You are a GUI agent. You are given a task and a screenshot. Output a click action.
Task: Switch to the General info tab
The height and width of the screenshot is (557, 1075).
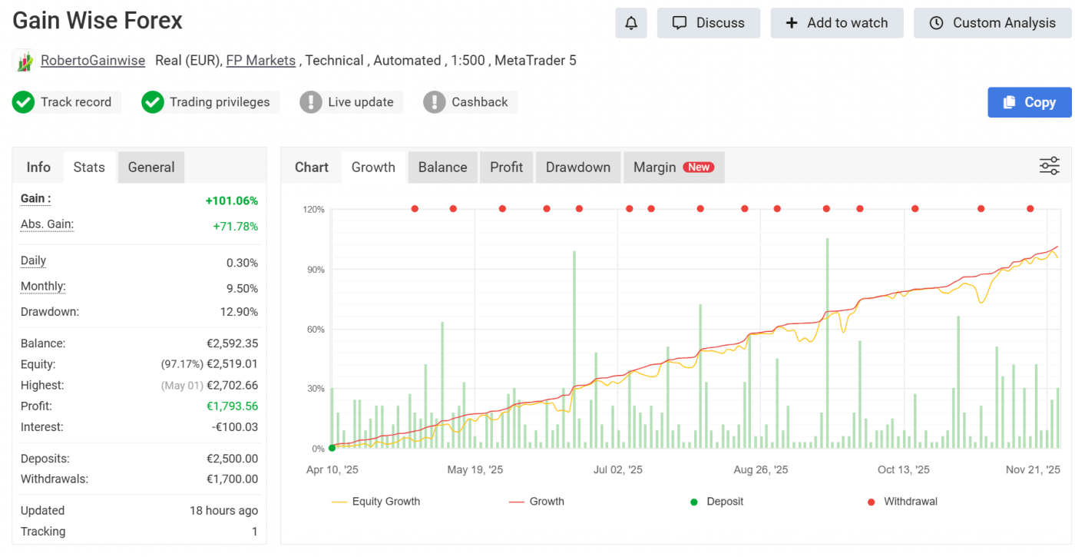tap(151, 167)
